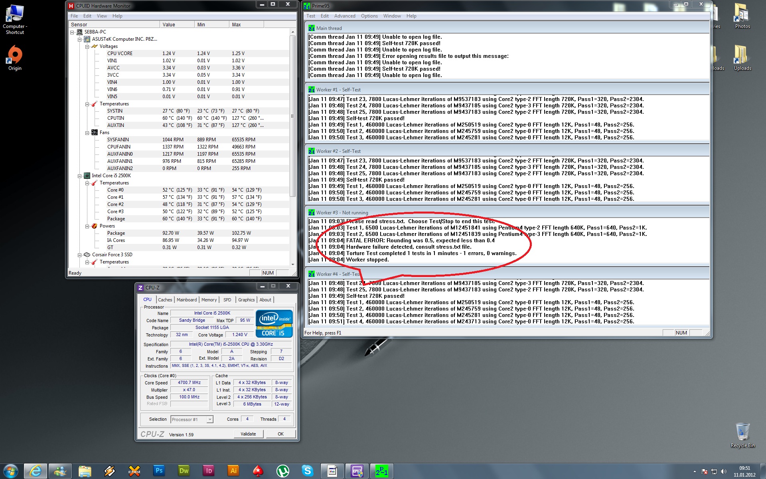Launch Internet Explorer from taskbar

tap(36, 471)
